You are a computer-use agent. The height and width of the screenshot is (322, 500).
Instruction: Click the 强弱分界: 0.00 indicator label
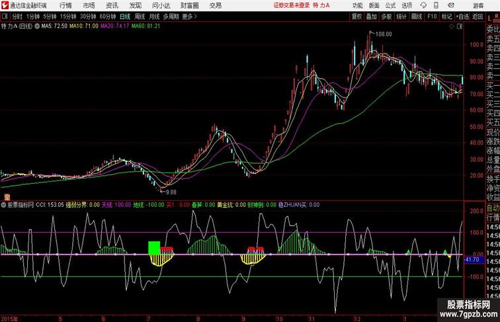coord(83,205)
